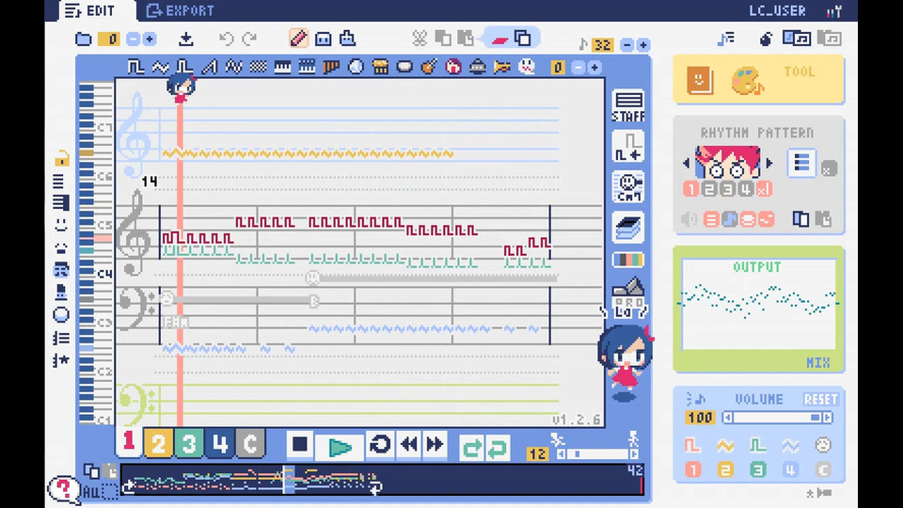Undo the last action
The width and height of the screenshot is (903, 508).
[226, 39]
